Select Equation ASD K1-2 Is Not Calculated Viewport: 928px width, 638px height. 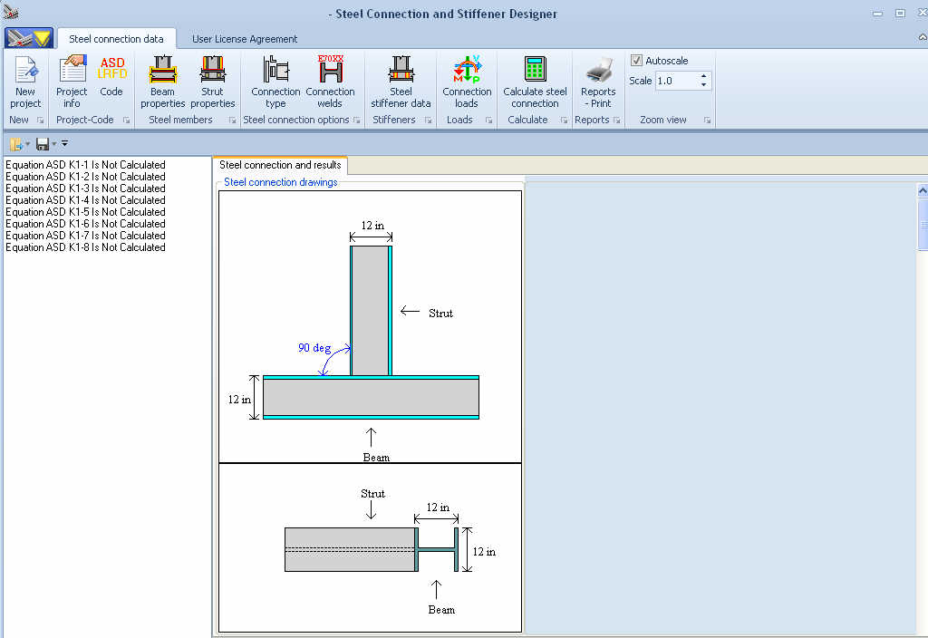85,177
